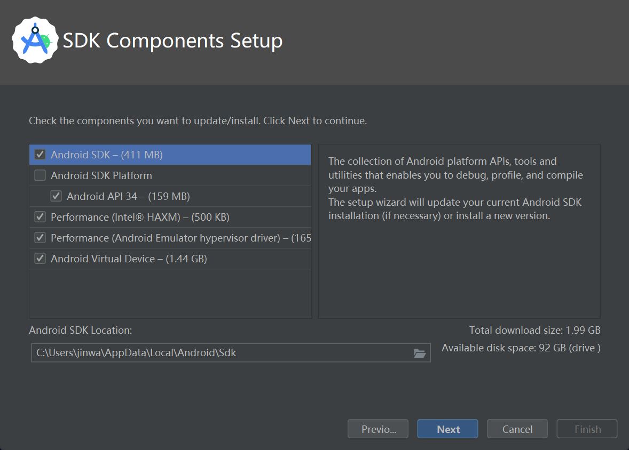629x450 pixels.
Task: Select 'Android Virtual Device – (1.44 GB)' row
Action: point(170,259)
